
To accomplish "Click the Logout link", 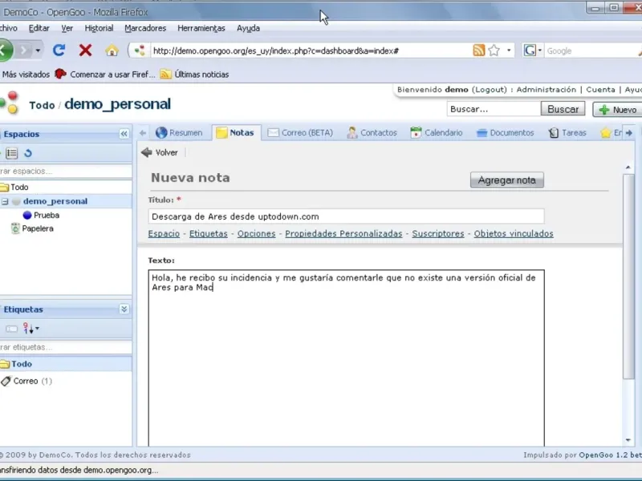I will click(490, 90).
